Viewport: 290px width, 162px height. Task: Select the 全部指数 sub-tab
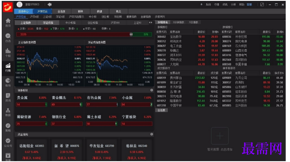pos(146,17)
